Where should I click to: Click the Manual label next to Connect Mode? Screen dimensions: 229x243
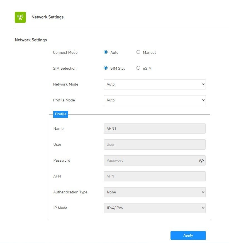tap(149, 52)
